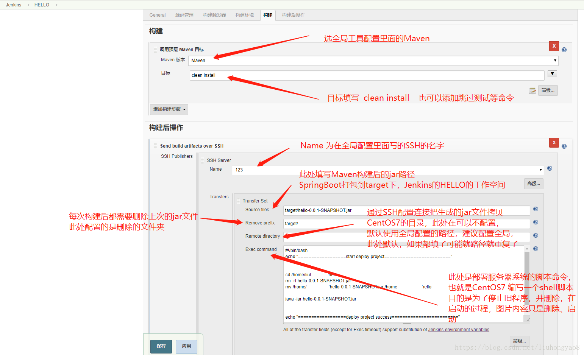Delete the Maven build step with X

coord(554,46)
